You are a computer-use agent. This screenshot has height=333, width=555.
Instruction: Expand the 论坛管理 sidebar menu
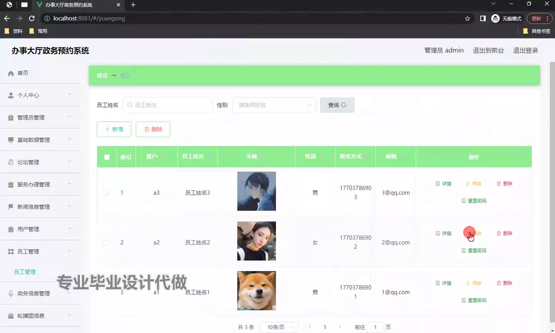(x=40, y=162)
